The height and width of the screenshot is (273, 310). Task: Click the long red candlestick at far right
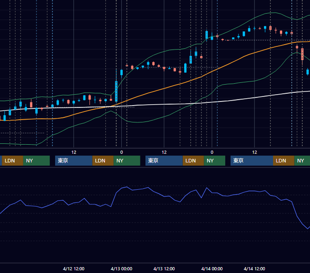tap(302, 54)
